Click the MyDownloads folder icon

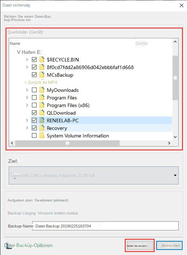pos(42,90)
